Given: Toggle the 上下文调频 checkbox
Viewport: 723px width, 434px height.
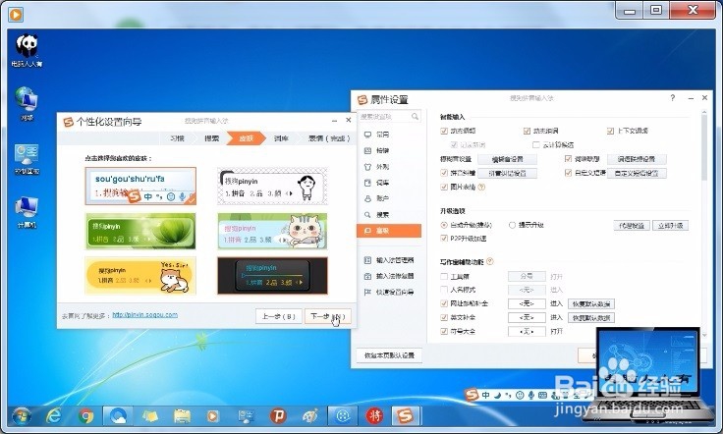Looking at the screenshot, I should (610, 132).
